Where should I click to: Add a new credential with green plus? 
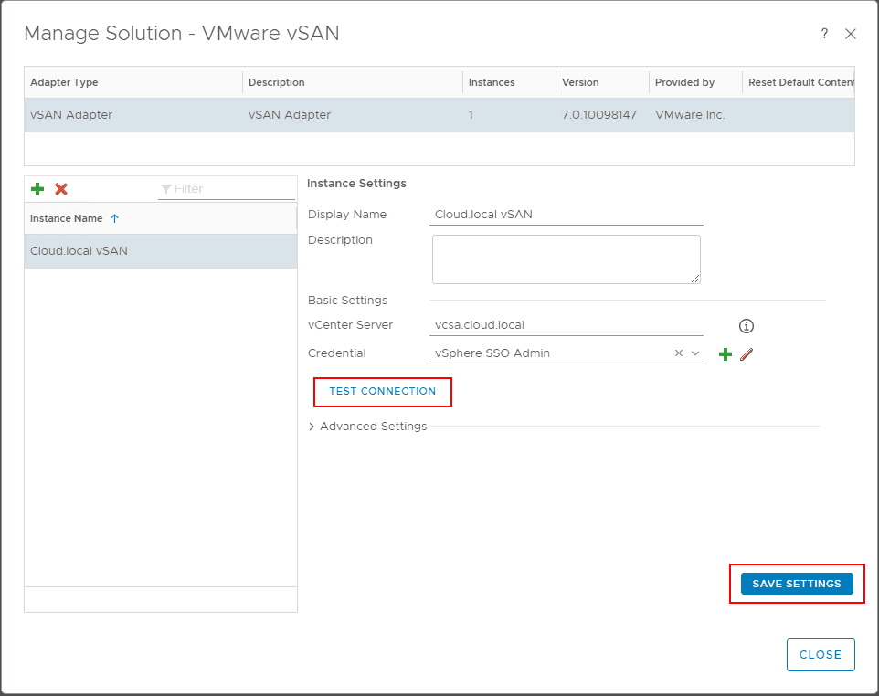tap(725, 354)
